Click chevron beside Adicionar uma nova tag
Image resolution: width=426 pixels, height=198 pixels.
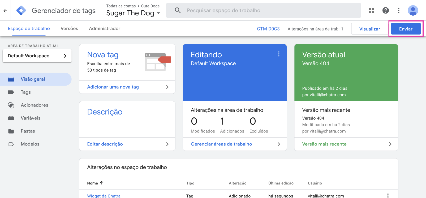tap(167, 87)
